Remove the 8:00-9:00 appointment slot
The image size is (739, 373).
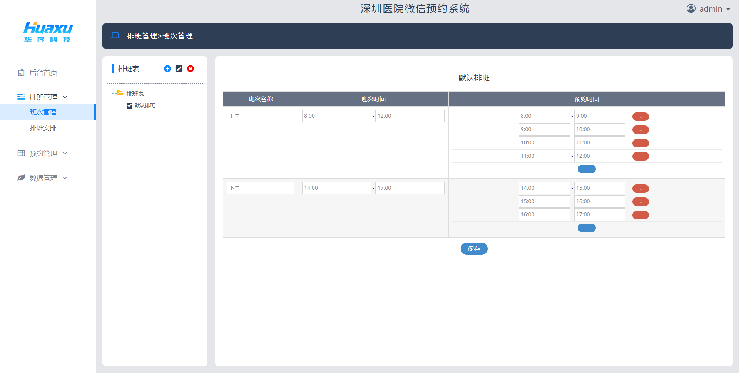coord(640,117)
